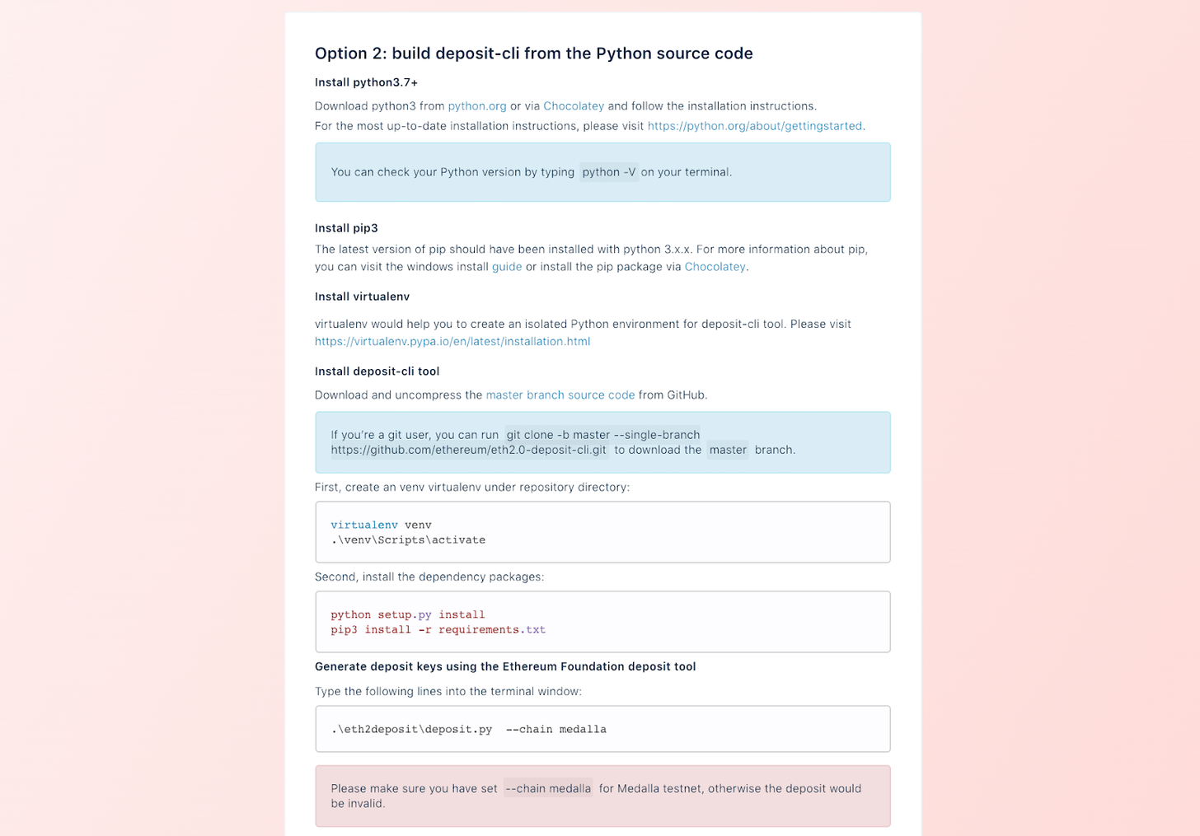Image resolution: width=1200 pixels, height=836 pixels.
Task: Click the pip3 install requirements.txt line
Action: 438,629
